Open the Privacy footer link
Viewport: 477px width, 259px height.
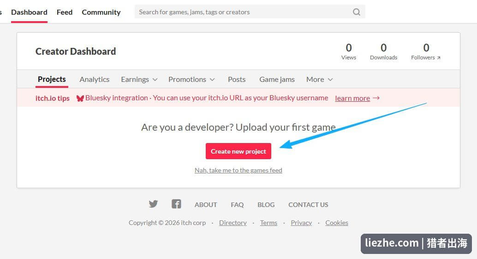pos(301,223)
